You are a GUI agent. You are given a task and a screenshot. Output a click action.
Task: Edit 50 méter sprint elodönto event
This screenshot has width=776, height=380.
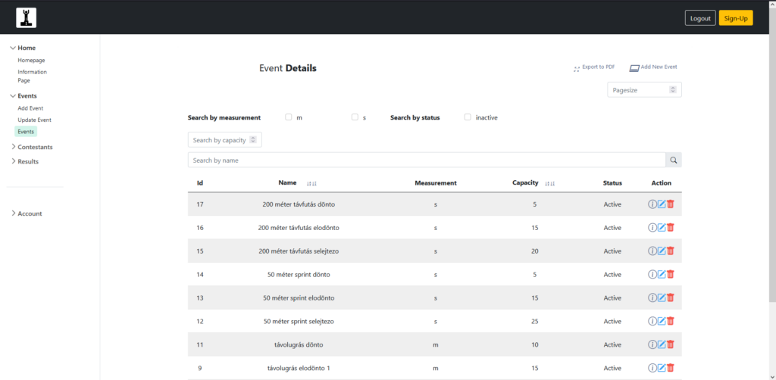click(662, 298)
